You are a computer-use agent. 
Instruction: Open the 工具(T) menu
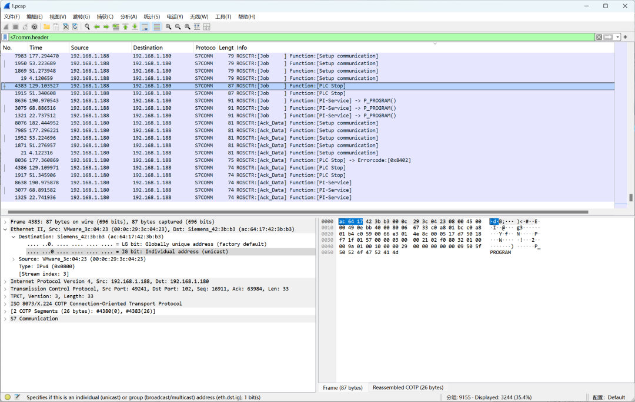pos(223,16)
